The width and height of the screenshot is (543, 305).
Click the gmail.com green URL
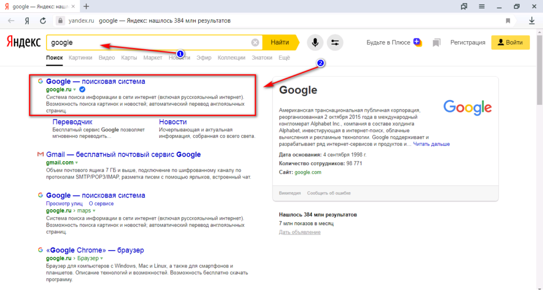point(60,163)
